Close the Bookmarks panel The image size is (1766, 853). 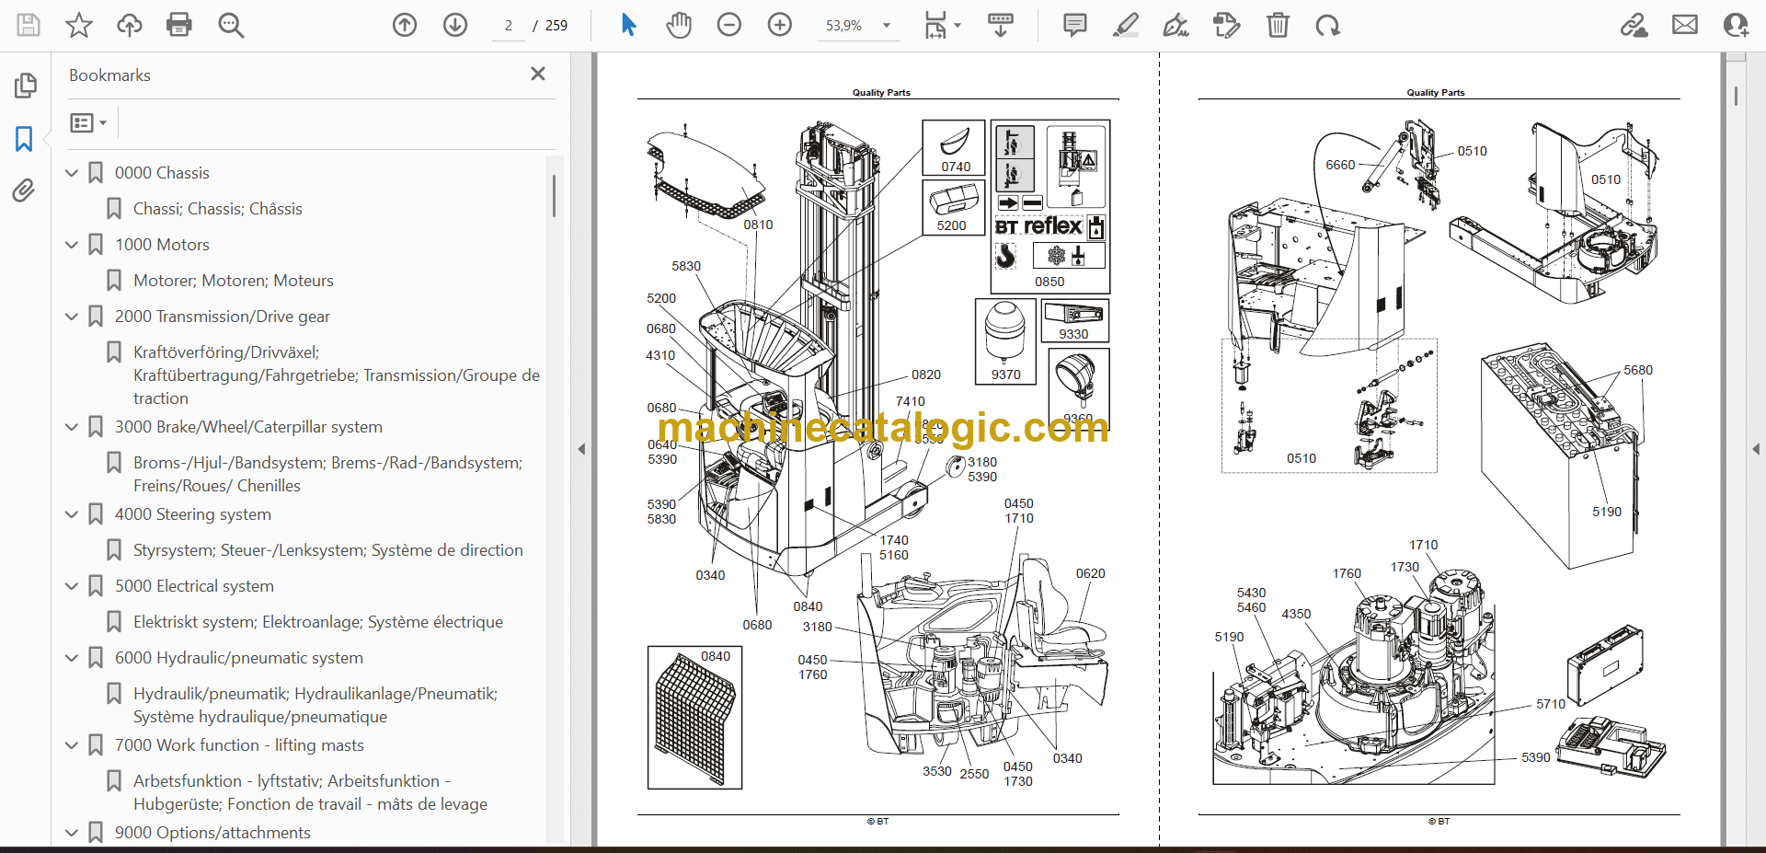pos(538,74)
